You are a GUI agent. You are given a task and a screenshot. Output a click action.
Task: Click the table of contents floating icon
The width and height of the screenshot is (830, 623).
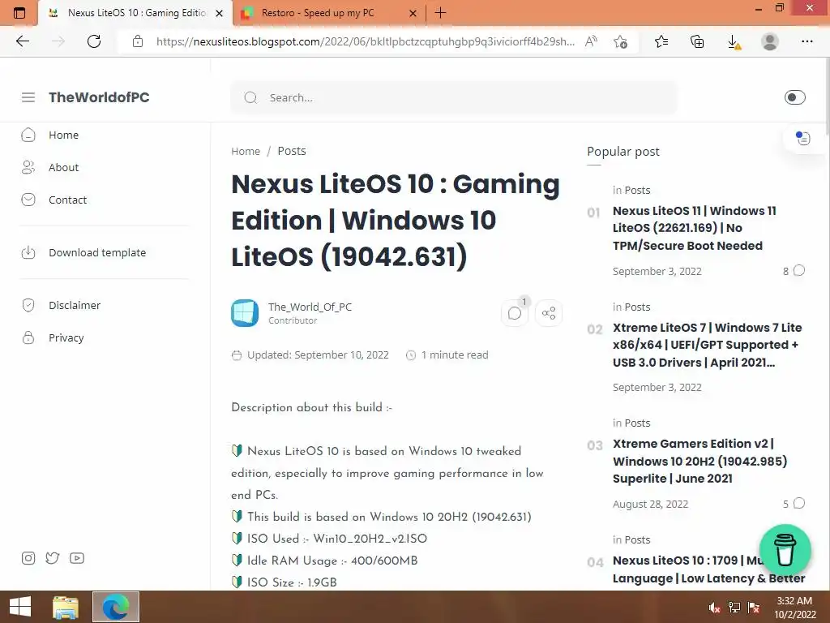(x=803, y=138)
